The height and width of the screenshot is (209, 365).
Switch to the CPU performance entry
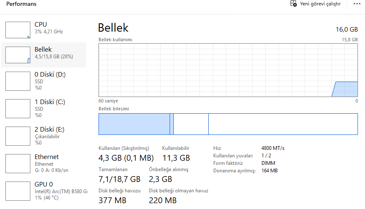click(44, 30)
